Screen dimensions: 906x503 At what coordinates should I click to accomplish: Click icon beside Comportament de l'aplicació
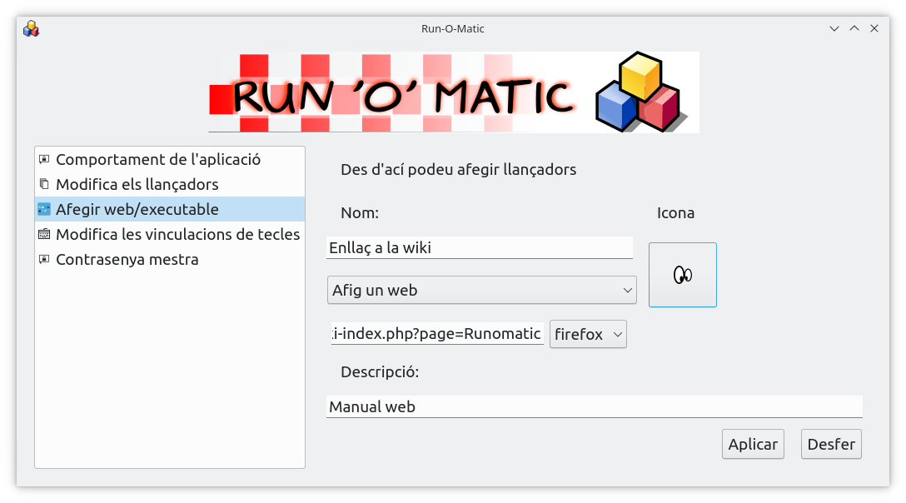tap(44, 160)
